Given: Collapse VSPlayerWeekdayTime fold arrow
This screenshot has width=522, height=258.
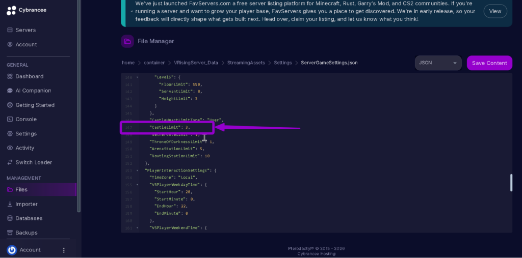Looking at the screenshot, I should click(x=137, y=185).
